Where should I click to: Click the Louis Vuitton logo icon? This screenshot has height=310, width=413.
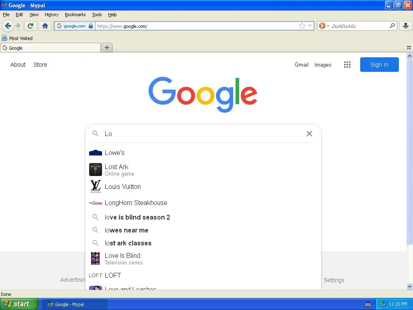tap(95, 186)
